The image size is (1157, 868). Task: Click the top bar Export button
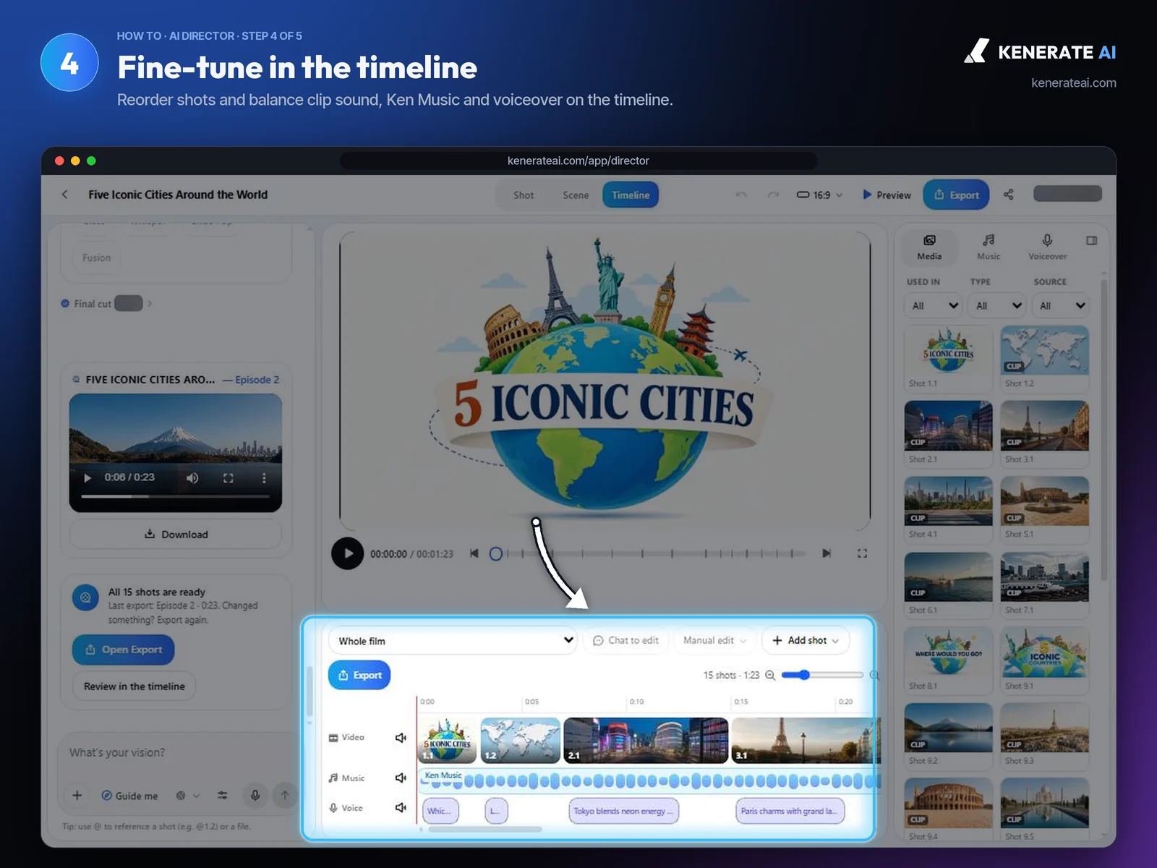click(956, 195)
